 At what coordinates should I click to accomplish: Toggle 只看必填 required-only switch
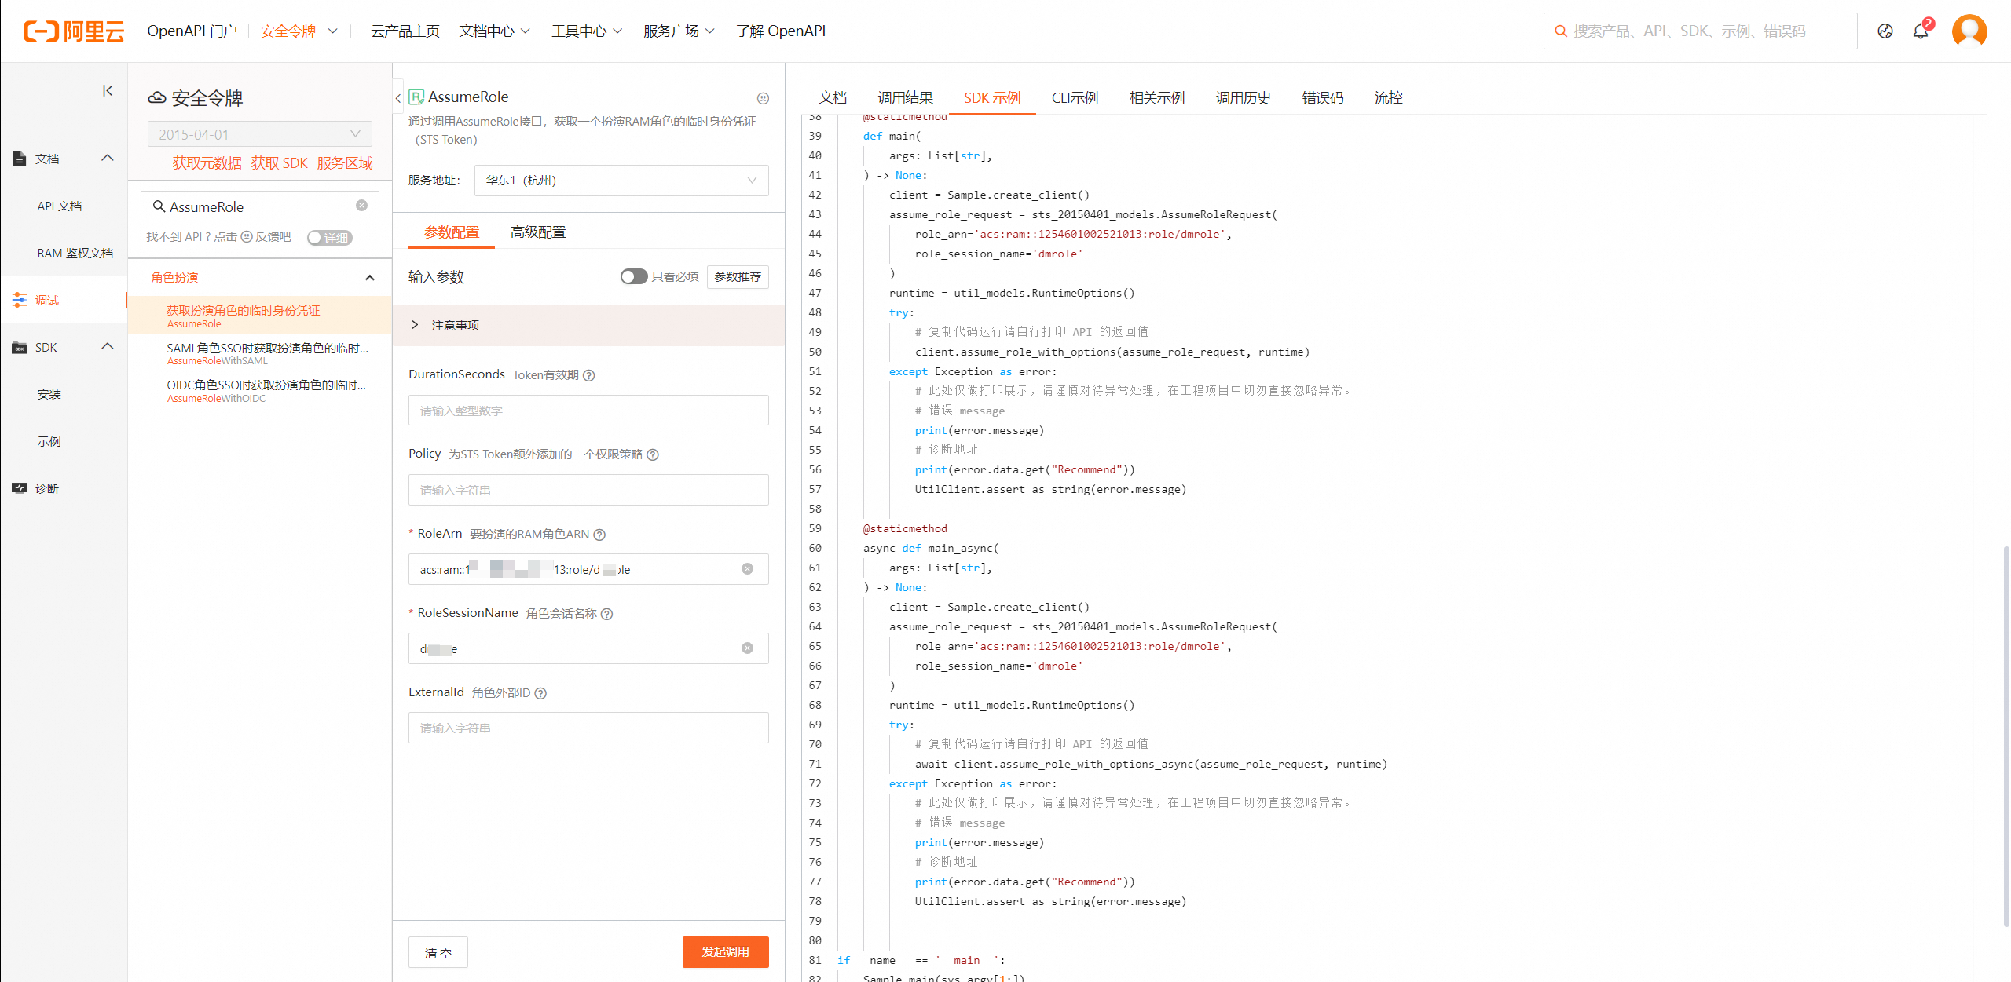click(x=633, y=276)
